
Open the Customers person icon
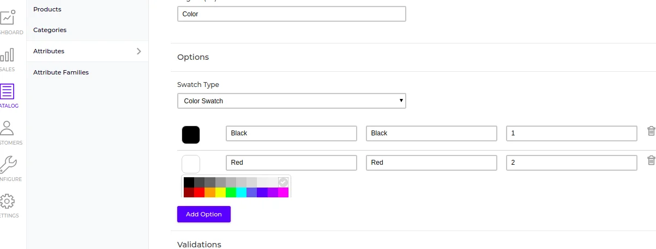click(x=7, y=128)
